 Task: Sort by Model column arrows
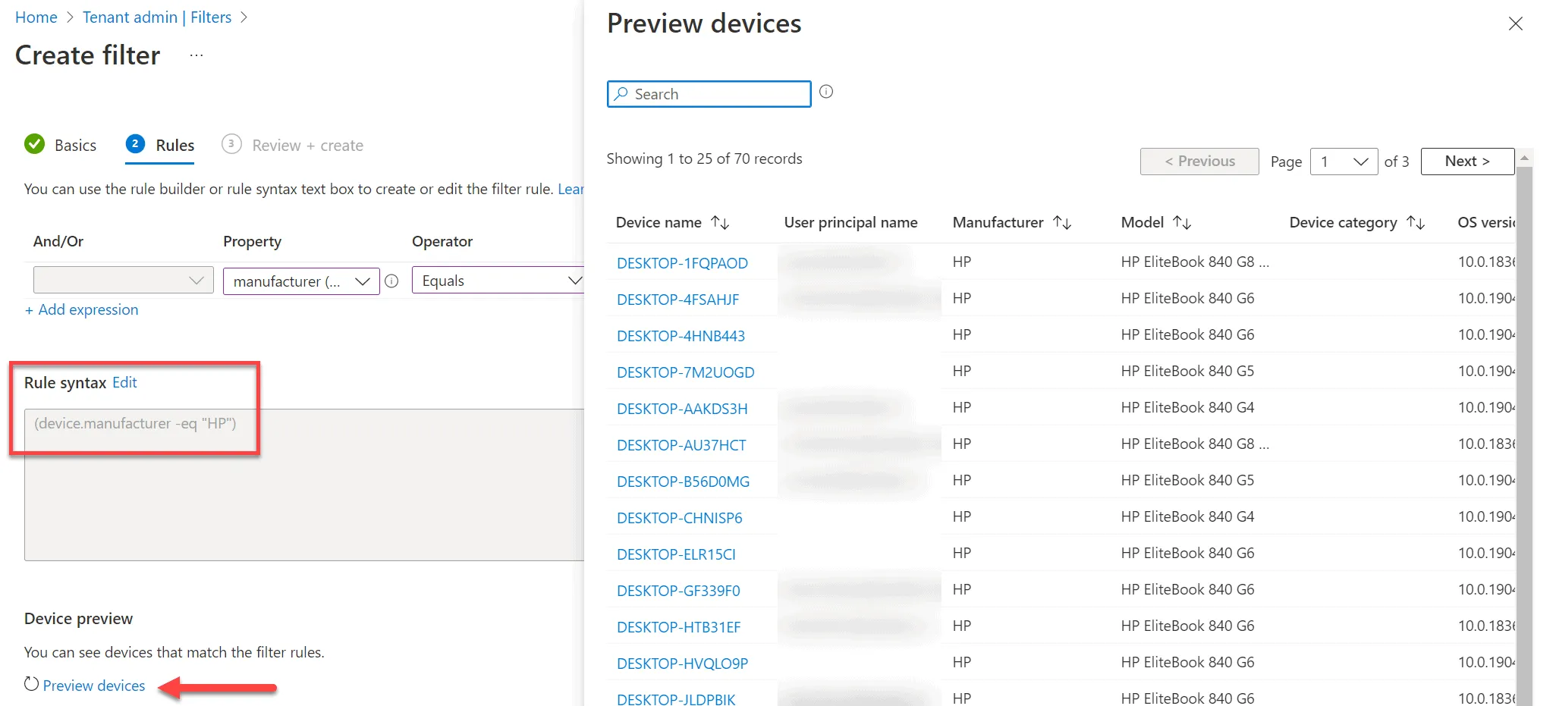(x=1182, y=222)
